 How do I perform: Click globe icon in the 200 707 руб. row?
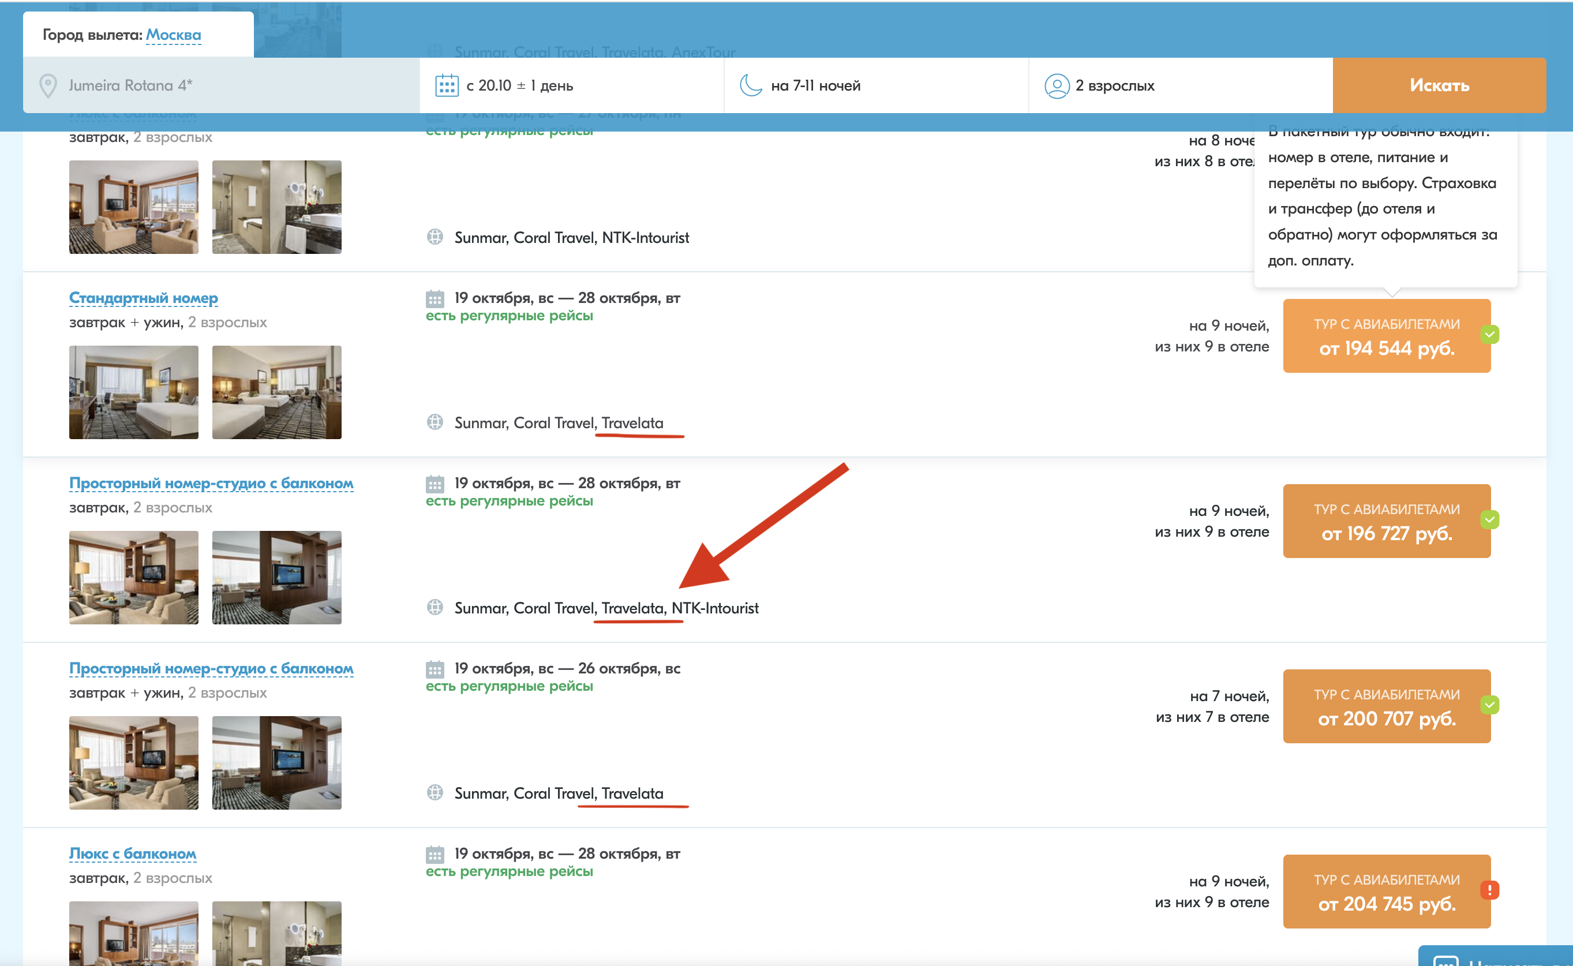435,793
